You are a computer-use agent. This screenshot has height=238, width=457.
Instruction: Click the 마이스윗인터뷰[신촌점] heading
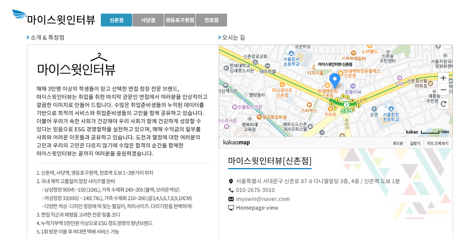(270, 161)
